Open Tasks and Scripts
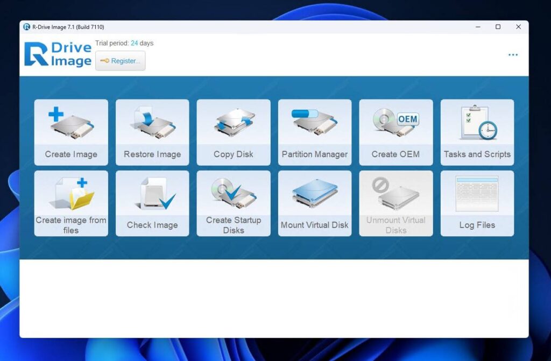The width and height of the screenshot is (551, 361). click(x=477, y=132)
